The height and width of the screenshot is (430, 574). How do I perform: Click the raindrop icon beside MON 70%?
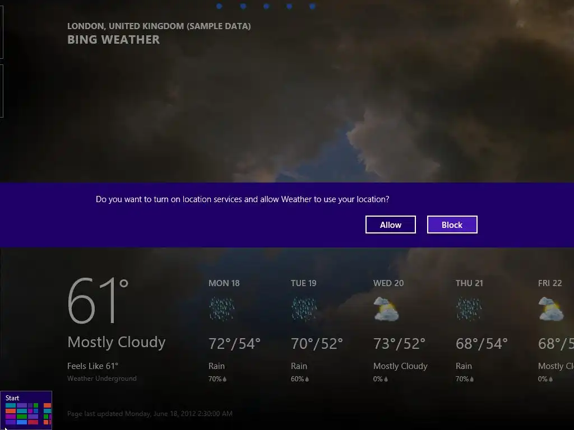(x=224, y=379)
